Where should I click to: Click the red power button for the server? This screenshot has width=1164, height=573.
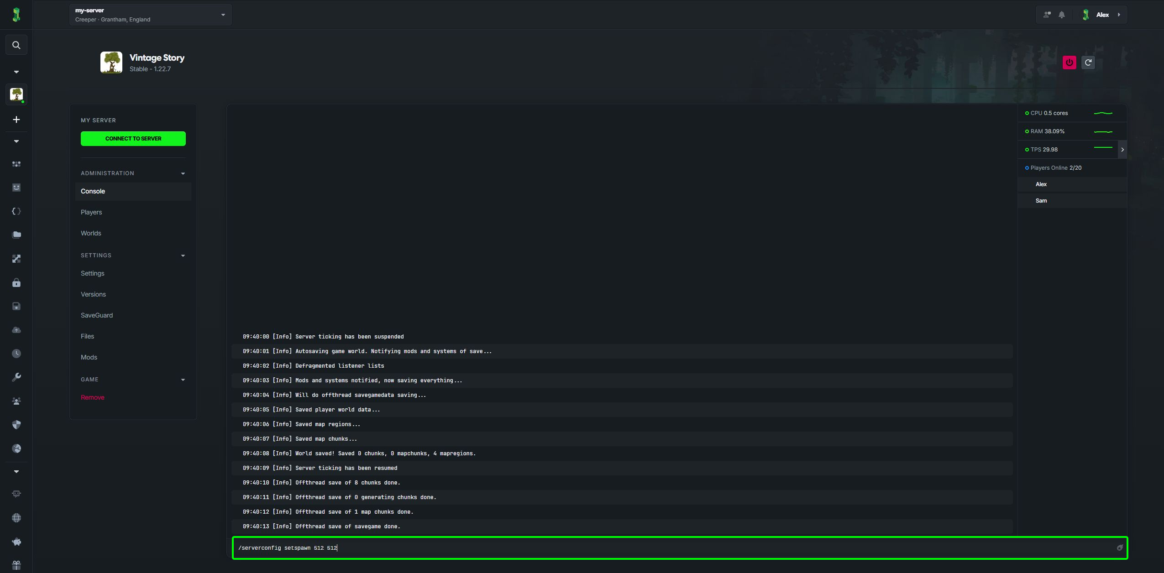pos(1070,63)
